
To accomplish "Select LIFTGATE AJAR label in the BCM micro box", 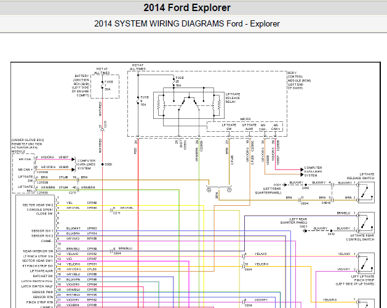I will coord(249,127).
